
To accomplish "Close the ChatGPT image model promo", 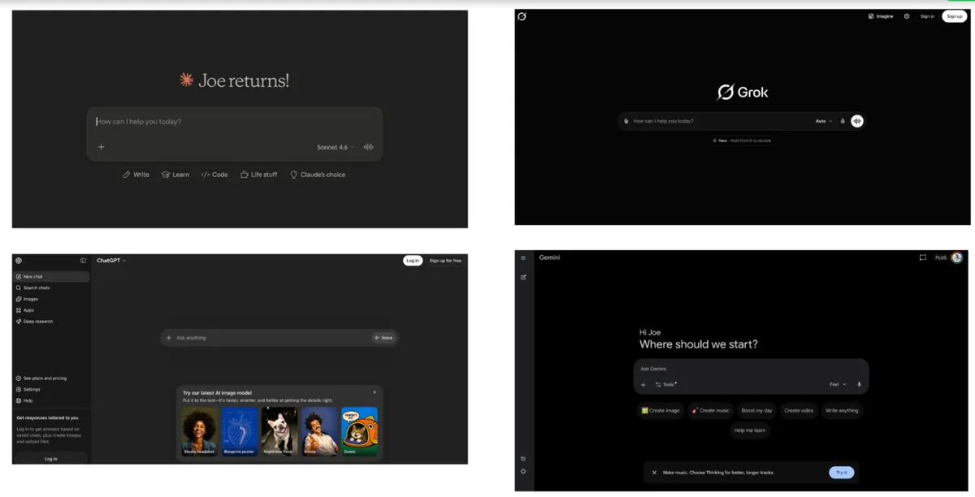I will (x=375, y=392).
